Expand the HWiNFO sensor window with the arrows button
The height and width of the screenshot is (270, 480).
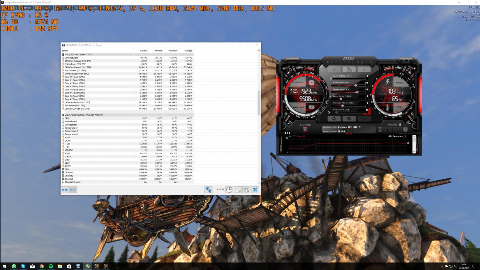click(x=65, y=190)
